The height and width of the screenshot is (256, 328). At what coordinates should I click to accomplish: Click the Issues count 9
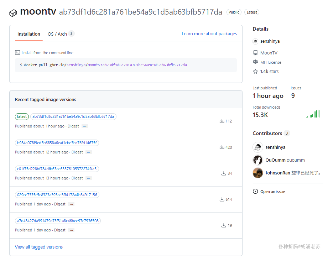[293, 95]
